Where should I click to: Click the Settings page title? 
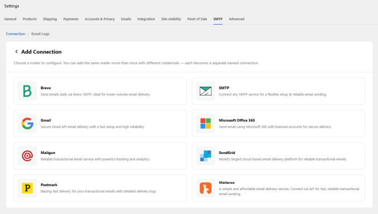point(12,6)
